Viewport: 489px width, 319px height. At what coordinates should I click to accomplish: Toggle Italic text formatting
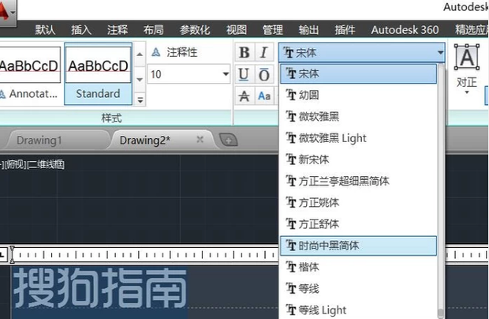pos(264,53)
